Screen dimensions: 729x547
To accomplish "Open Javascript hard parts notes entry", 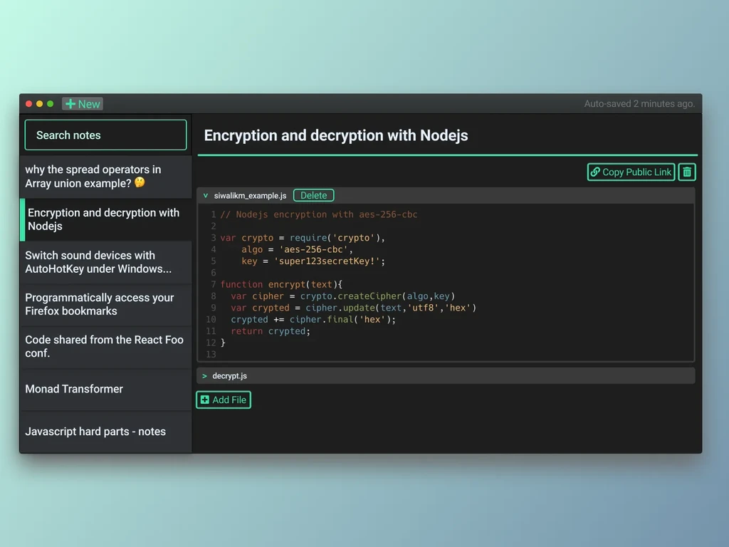I will click(x=105, y=432).
